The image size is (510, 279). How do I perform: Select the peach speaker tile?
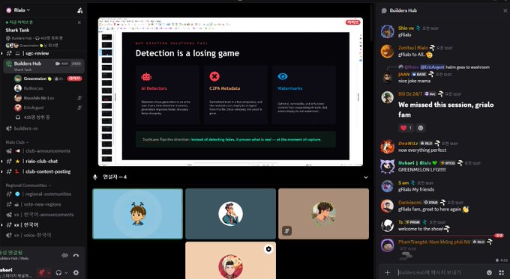click(230, 260)
